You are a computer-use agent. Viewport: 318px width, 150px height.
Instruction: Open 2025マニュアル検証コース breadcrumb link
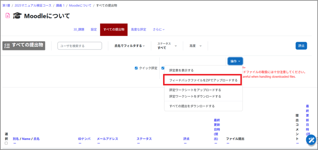point(33,6)
